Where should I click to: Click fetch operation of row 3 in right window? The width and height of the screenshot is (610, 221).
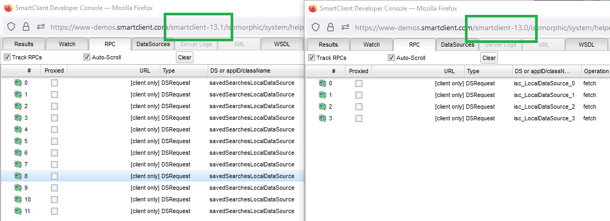click(589, 118)
